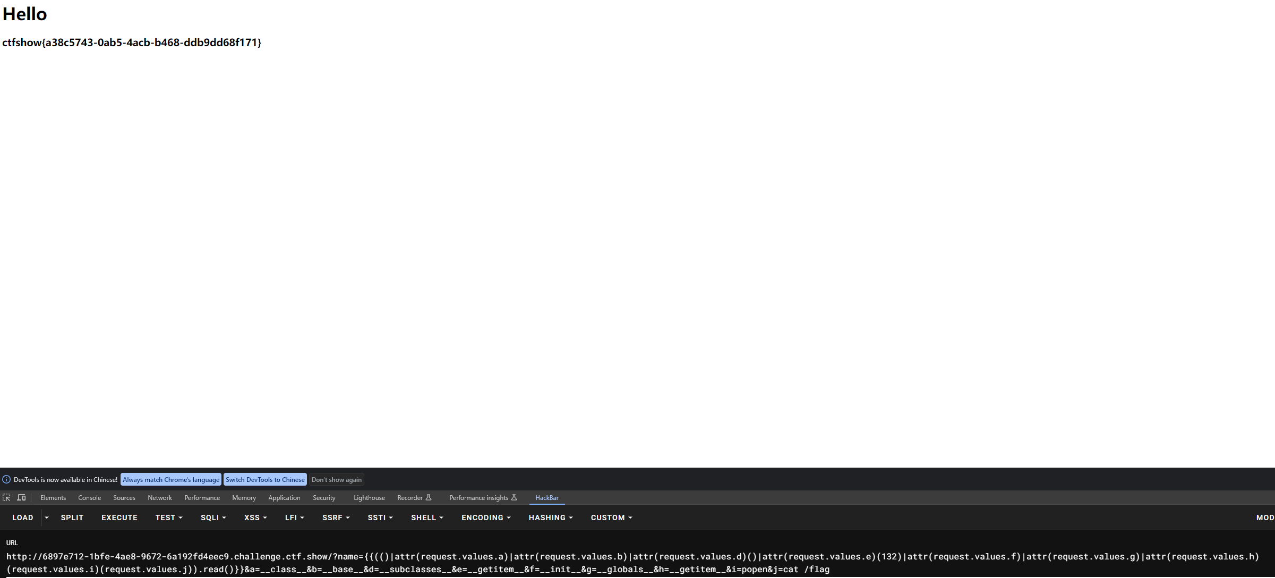Click inside the HackBar URL text field
Image resolution: width=1275 pixels, height=578 pixels.
click(x=632, y=563)
